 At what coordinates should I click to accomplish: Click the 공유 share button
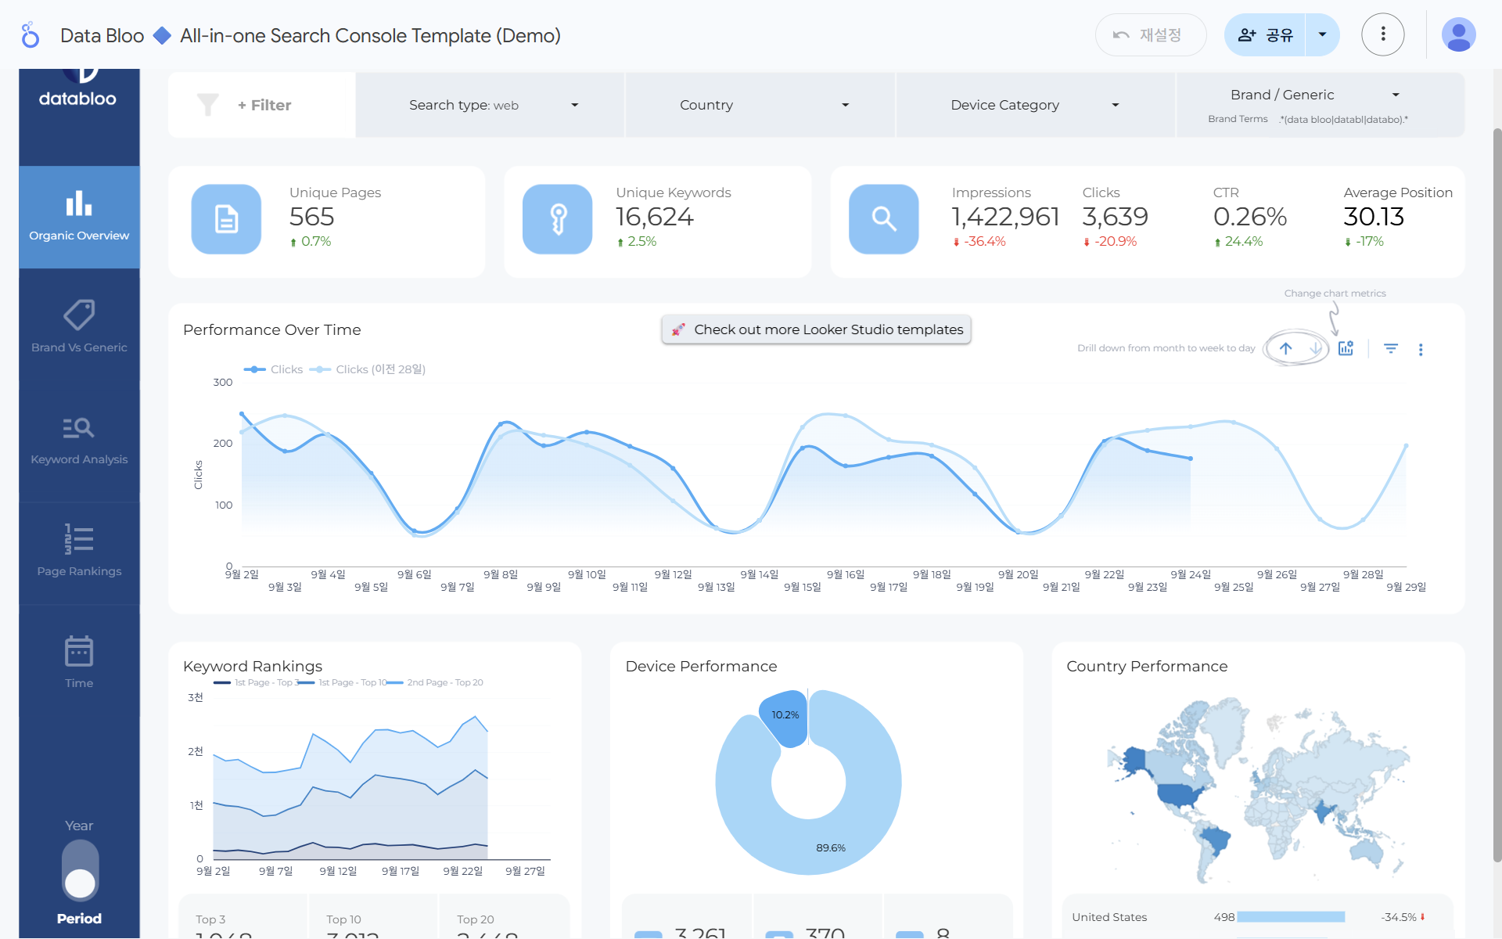tap(1265, 35)
